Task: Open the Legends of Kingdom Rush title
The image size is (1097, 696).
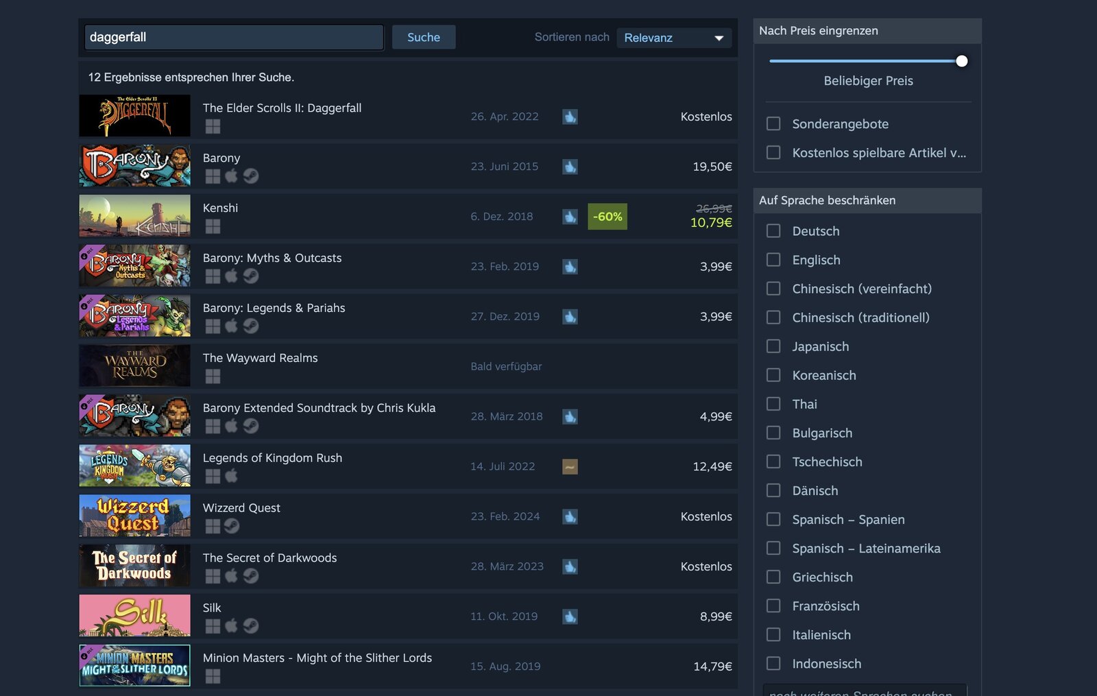Action: [x=272, y=458]
